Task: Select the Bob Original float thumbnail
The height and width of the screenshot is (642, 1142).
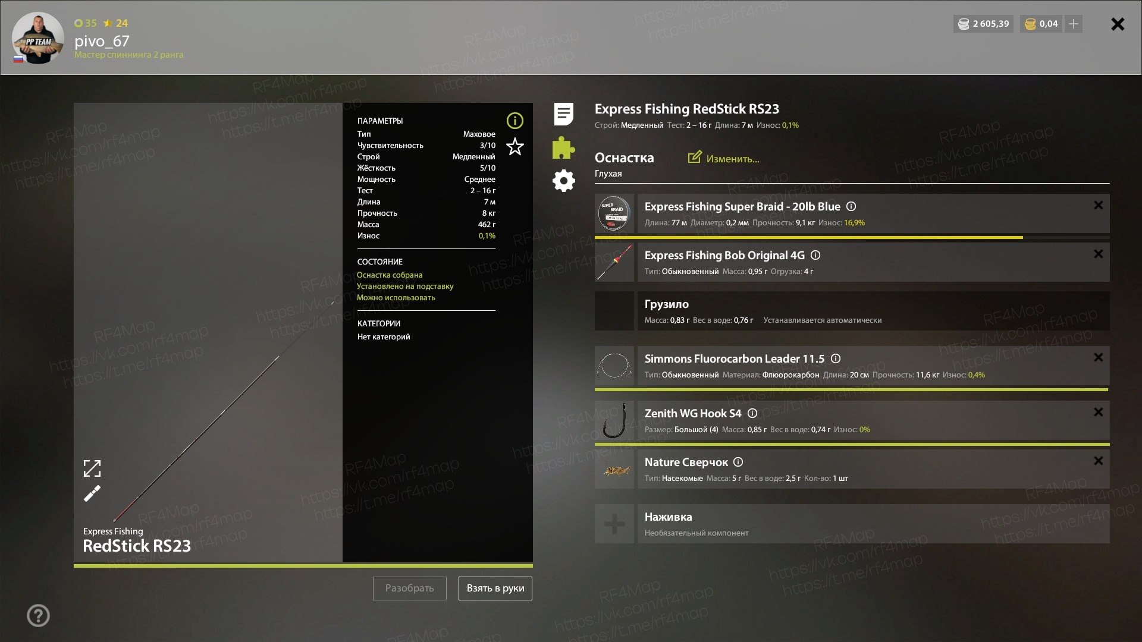Action: 614,262
